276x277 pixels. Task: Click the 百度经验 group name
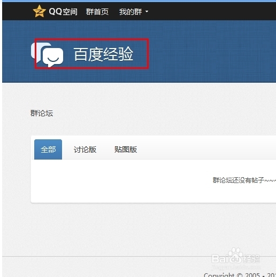[104, 54]
